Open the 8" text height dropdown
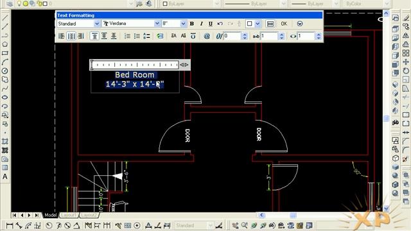411x231 pixels. click(x=183, y=24)
